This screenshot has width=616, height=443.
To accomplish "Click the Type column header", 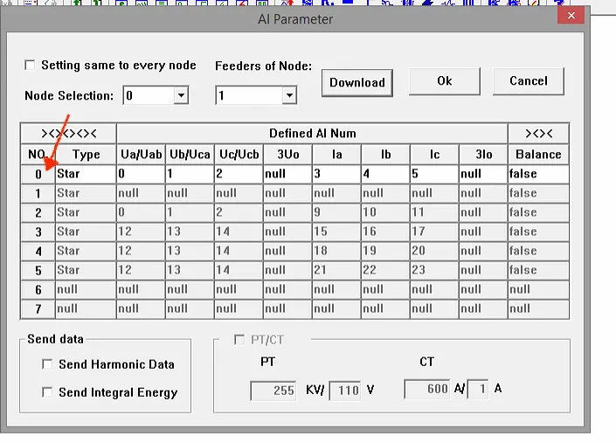I will click(86, 155).
